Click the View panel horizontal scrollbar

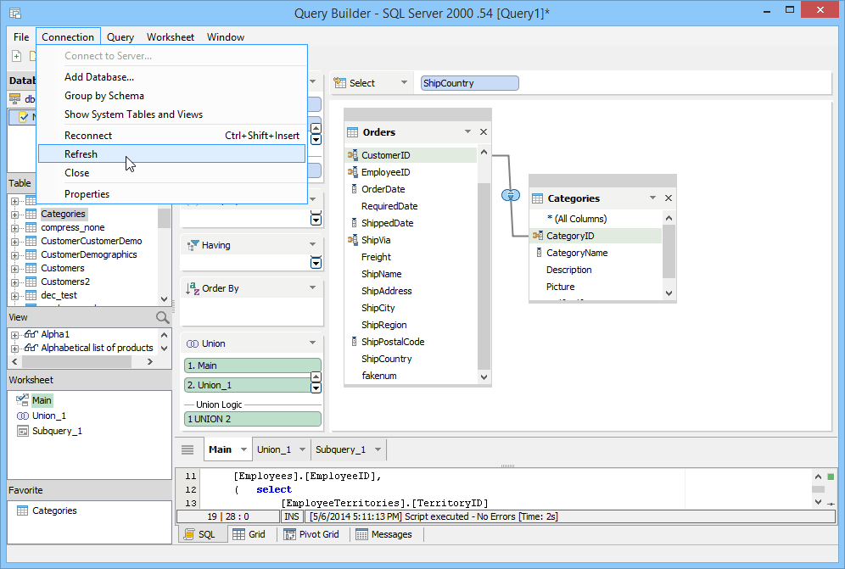(x=82, y=361)
